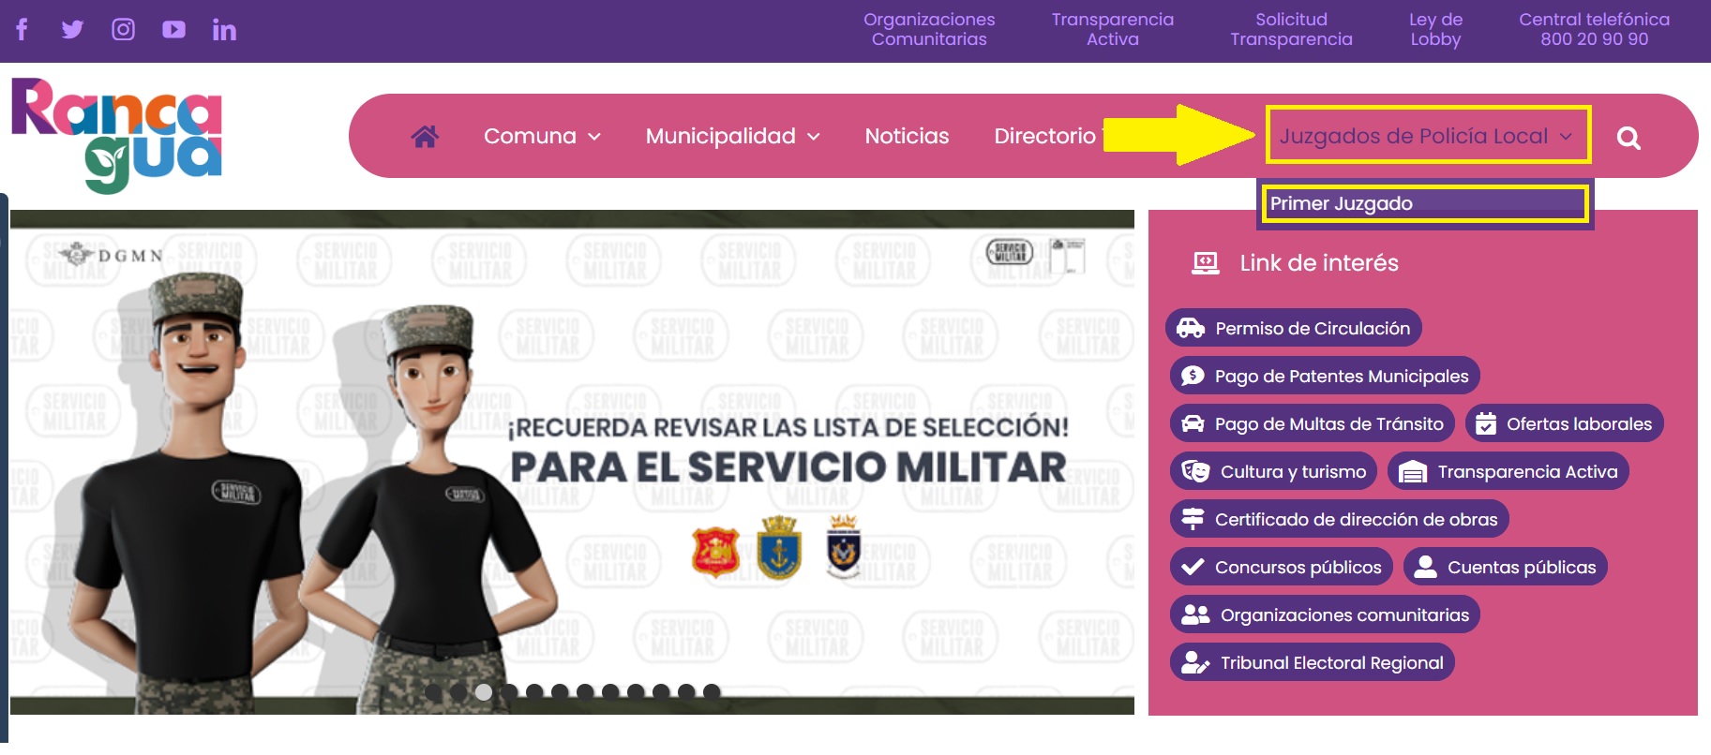
Task: Click car icon beside Pago de Multas
Action: point(1193,423)
